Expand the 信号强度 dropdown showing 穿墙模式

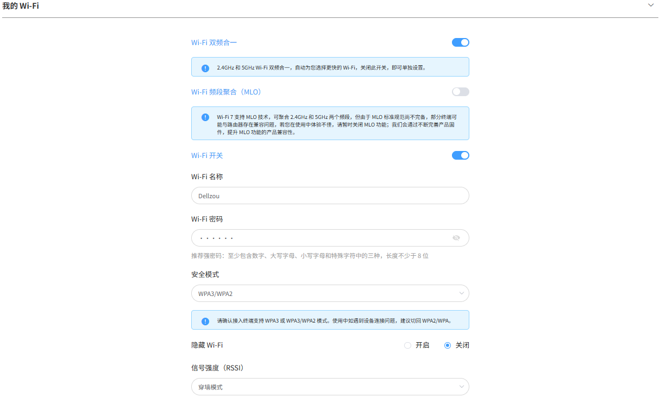pos(330,387)
